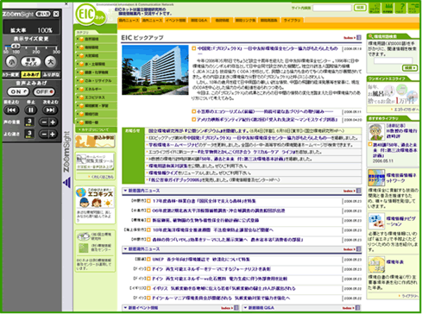Open the ワンポイントエコライフ bath tip banner

[393, 95]
